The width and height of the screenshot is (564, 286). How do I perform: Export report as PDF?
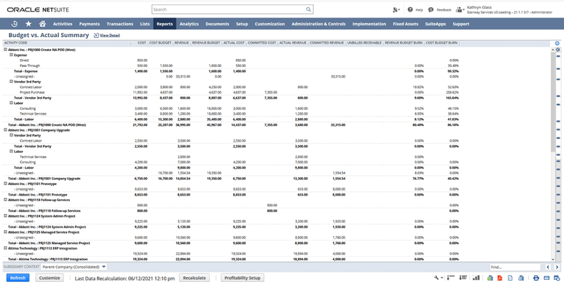pos(499,278)
